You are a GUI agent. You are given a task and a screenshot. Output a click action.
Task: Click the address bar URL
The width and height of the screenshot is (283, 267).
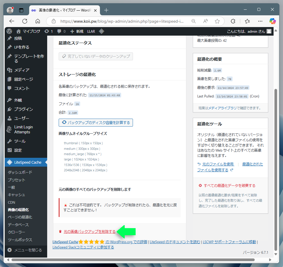point(122,21)
